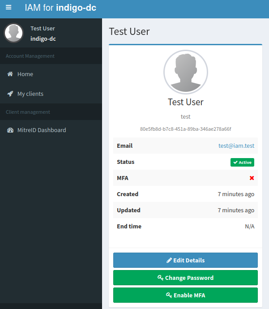Image resolution: width=269 pixels, height=309 pixels.
Task: Open the Home menu item
Action: pos(25,74)
